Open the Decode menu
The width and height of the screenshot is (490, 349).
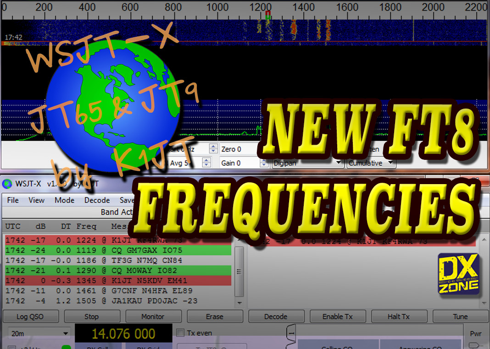(x=97, y=200)
